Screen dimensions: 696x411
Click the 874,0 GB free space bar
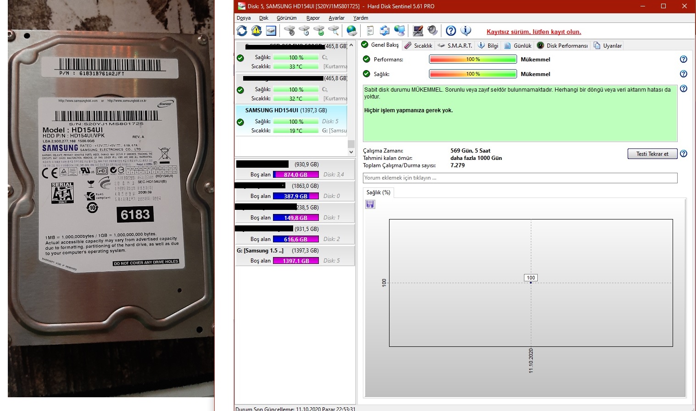[296, 175]
